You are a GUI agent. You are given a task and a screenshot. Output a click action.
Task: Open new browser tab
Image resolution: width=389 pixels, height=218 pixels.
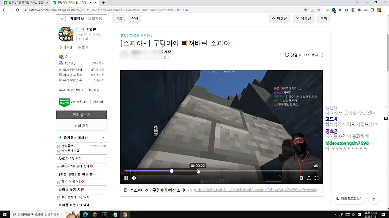point(103,3)
